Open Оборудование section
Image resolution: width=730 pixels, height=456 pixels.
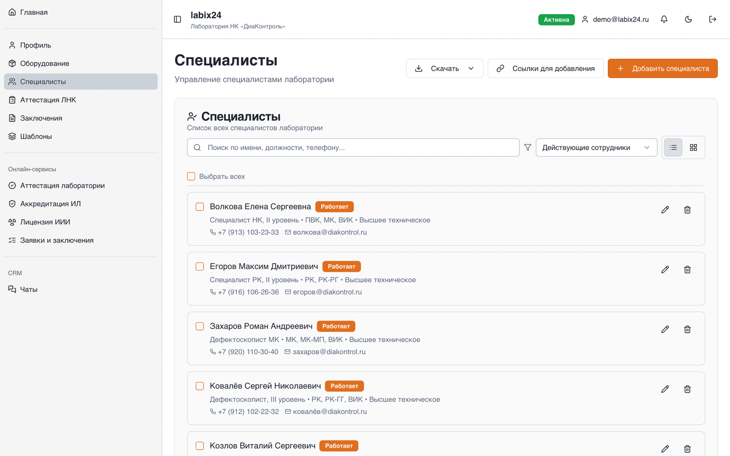81,63
